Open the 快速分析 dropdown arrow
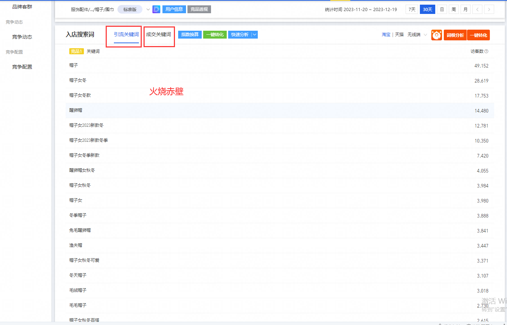The height and width of the screenshot is (325, 507). click(255, 35)
